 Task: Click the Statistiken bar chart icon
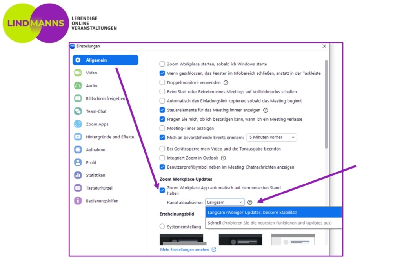[78, 175]
